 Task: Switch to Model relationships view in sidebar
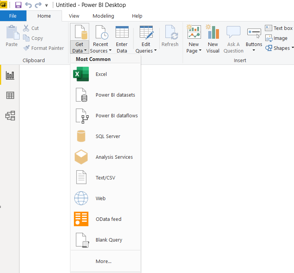tap(10, 115)
